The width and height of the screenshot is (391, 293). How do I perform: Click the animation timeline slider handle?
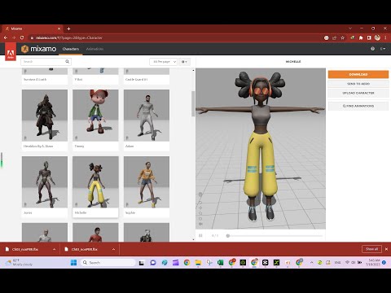228,236
